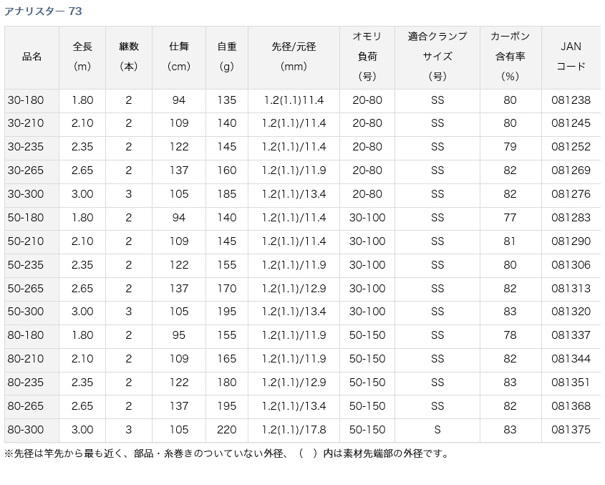Select the 品名 column header

tap(32, 57)
